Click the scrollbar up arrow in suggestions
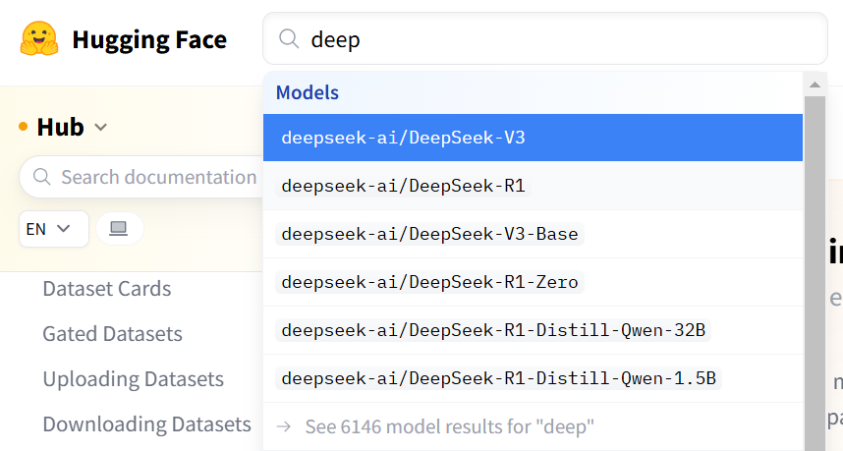 point(815,85)
